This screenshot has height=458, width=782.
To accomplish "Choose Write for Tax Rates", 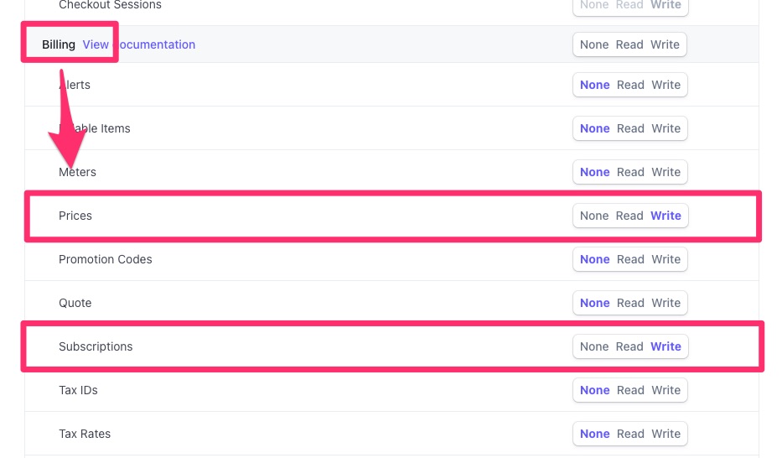I will [665, 434].
